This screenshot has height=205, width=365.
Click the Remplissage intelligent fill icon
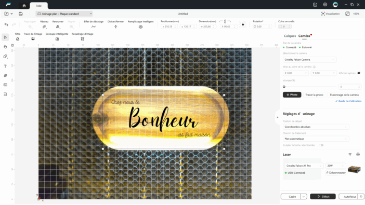pyautogui.click(x=140, y=27)
